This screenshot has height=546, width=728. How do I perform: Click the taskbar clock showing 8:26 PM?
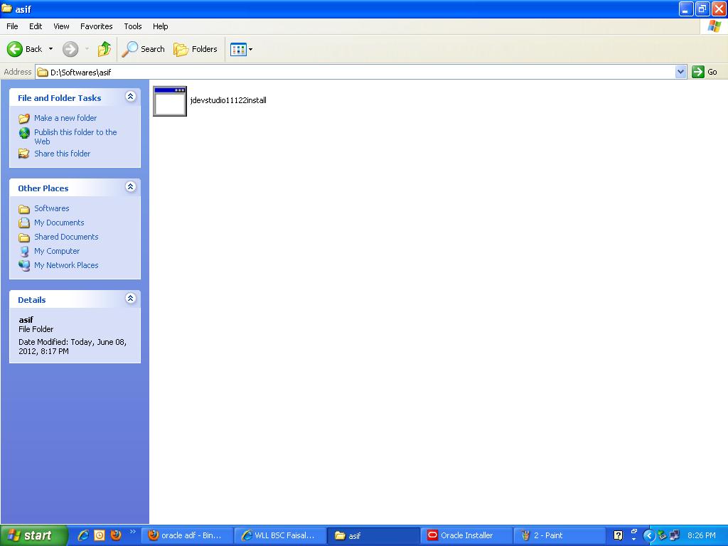[x=702, y=535]
